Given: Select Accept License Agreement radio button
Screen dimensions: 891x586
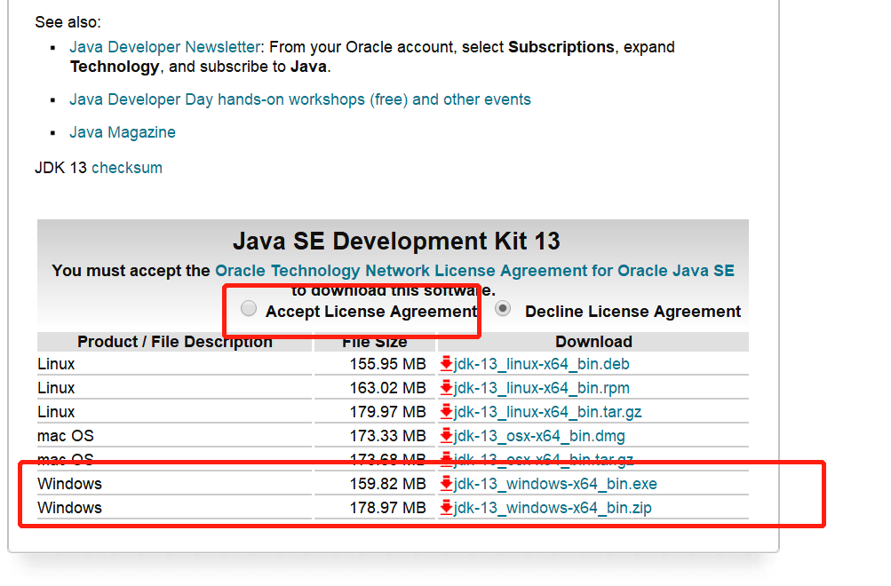Looking at the screenshot, I should tap(250, 309).
